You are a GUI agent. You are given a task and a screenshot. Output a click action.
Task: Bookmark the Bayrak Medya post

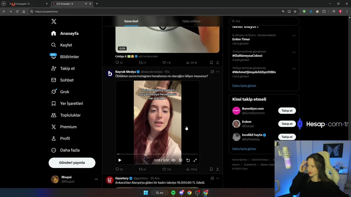pyautogui.click(x=211, y=169)
